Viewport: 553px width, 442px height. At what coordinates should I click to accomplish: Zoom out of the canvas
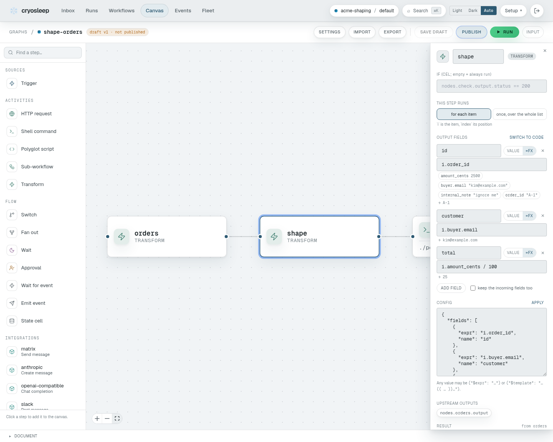click(x=107, y=419)
